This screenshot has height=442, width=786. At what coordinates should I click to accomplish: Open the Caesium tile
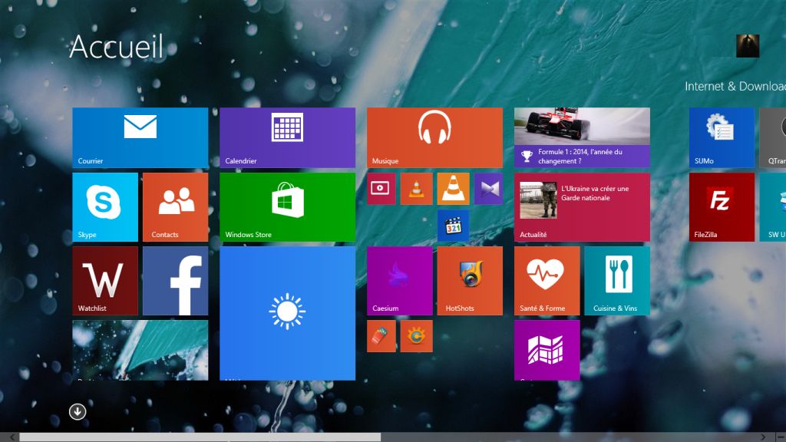pyautogui.click(x=399, y=281)
